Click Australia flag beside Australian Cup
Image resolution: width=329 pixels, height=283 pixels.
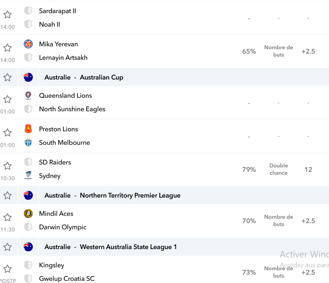[28, 77]
